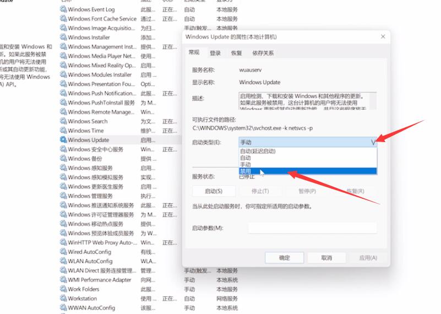Image resolution: width=441 pixels, height=314 pixels.
Task: Open the 恢复 tab
Action: point(237,53)
